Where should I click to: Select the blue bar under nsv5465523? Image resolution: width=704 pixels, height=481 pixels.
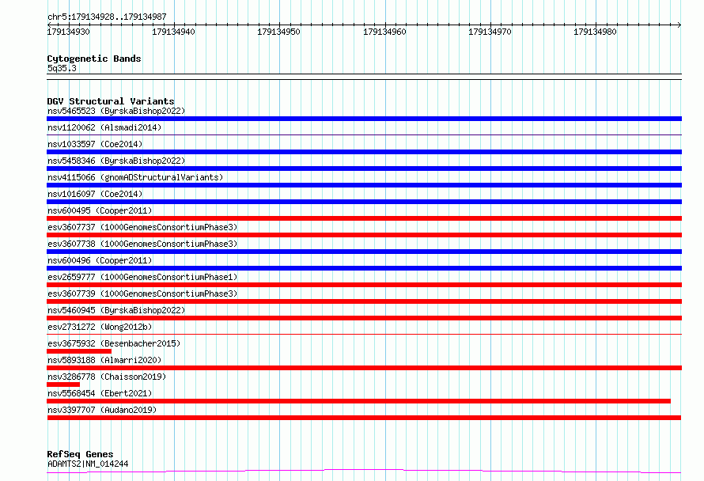(364, 119)
